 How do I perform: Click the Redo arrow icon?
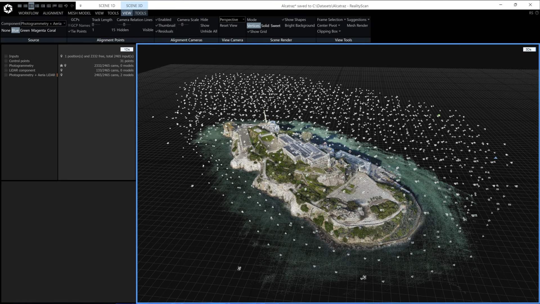72,6
